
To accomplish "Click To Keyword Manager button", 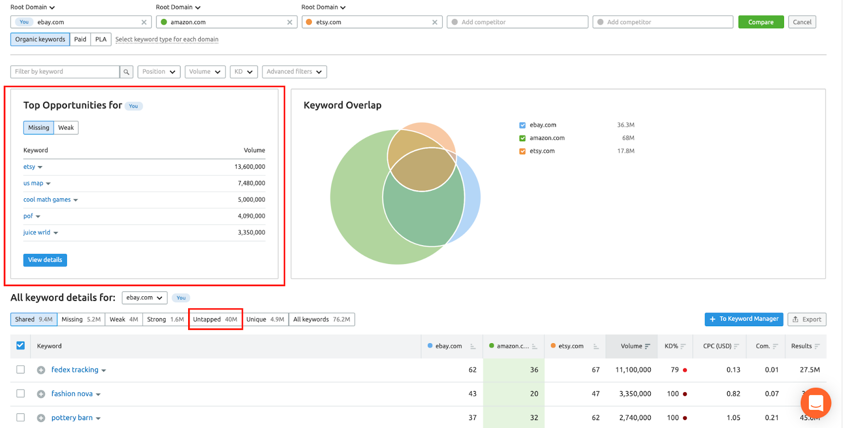I will pos(744,319).
